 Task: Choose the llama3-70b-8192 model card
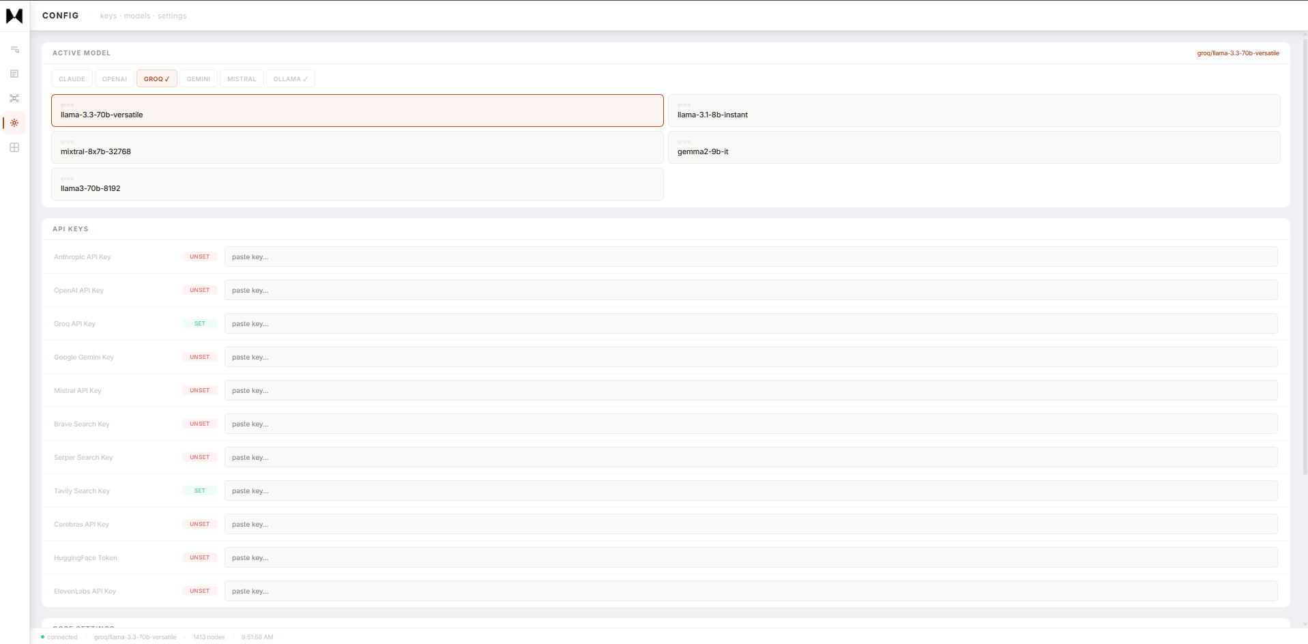coord(358,184)
